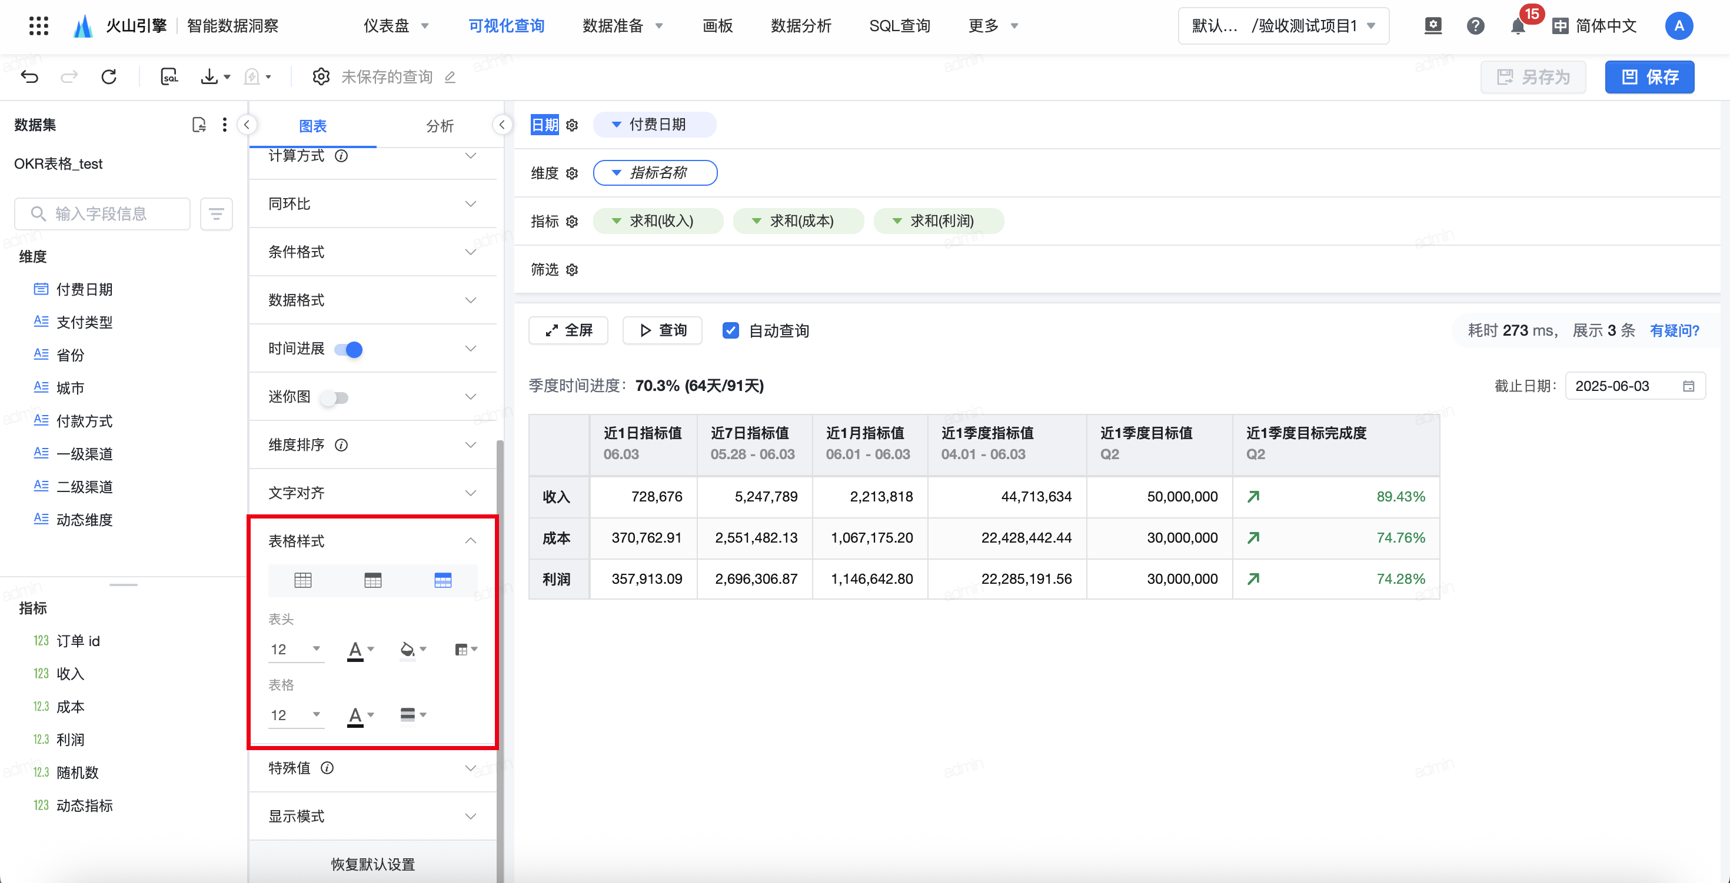Expand the 条件格式 section
This screenshot has height=883, width=1730.
click(372, 252)
